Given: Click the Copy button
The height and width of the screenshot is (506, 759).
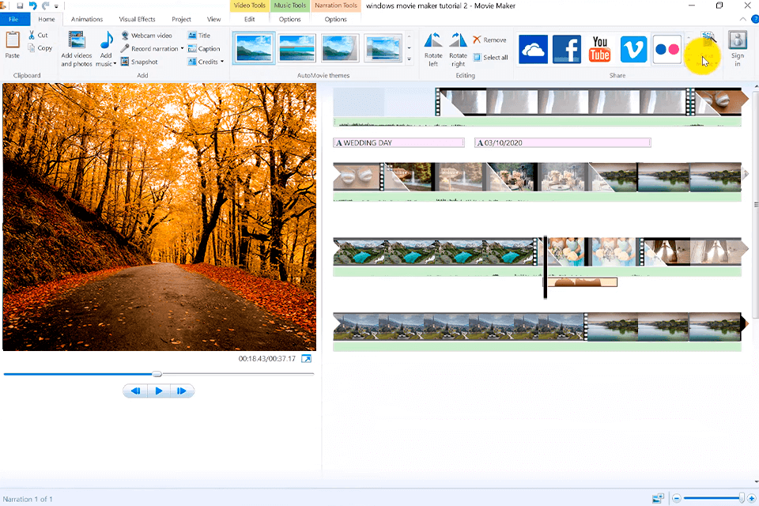Looking at the screenshot, I should click(40, 48).
